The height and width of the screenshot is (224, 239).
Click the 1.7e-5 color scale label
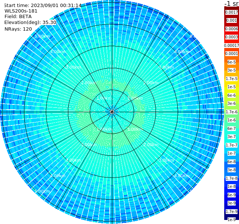click(232, 79)
